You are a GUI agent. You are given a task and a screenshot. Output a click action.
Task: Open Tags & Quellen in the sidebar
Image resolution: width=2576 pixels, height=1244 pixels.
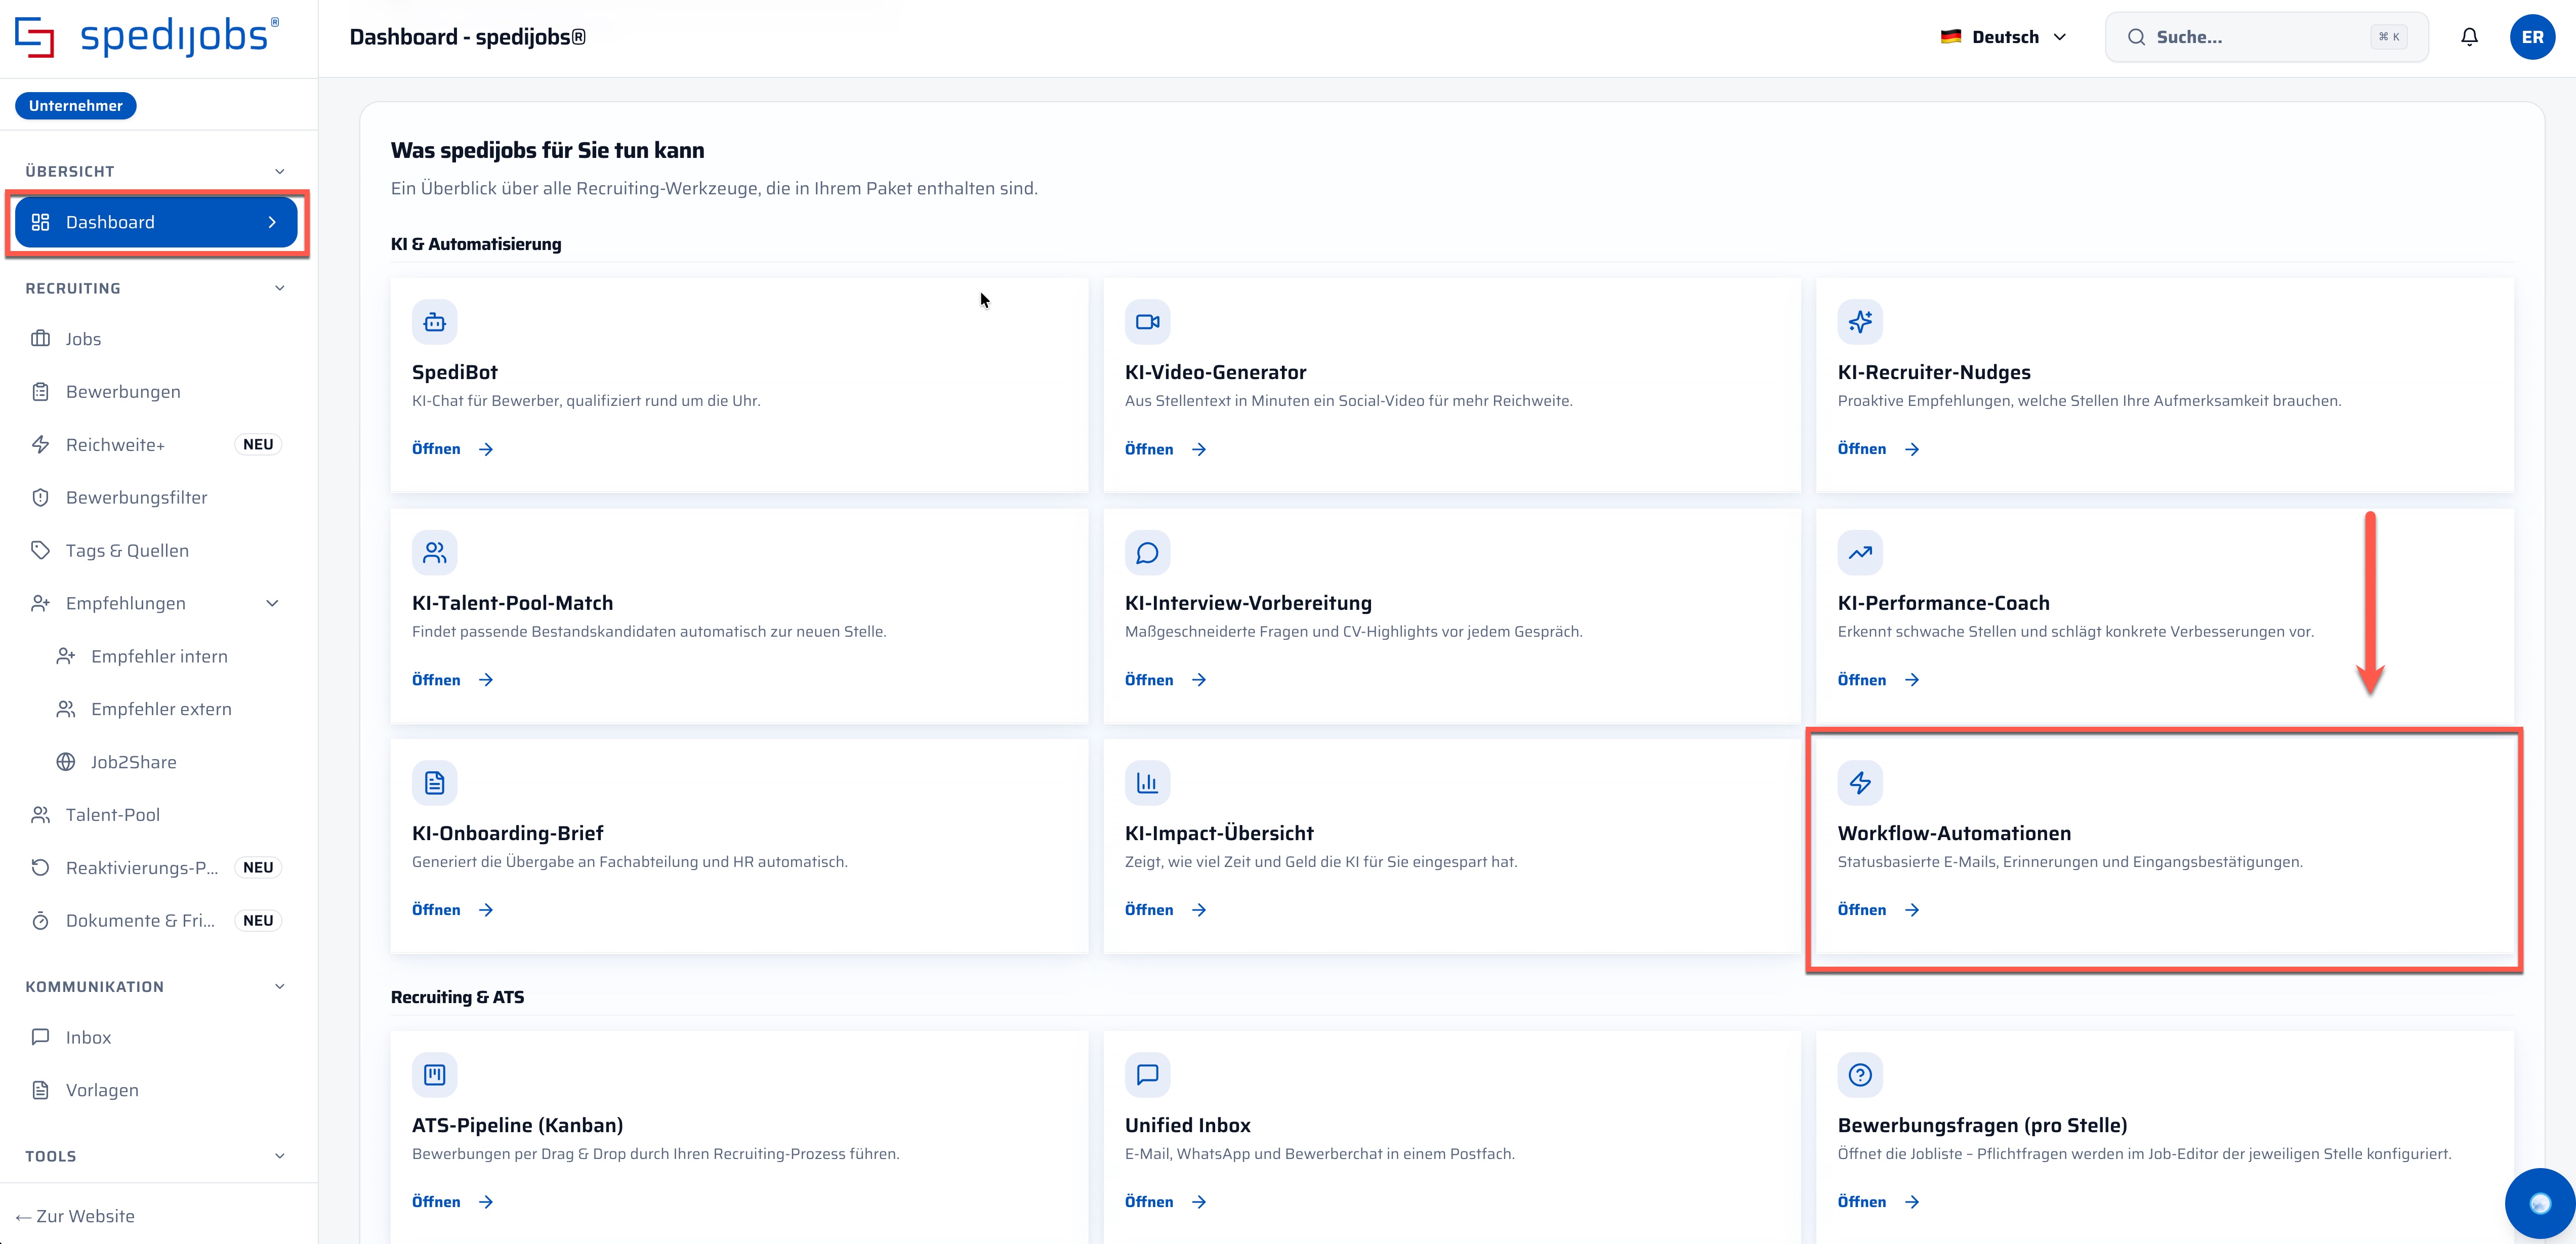pyautogui.click(x=156, y=550)
